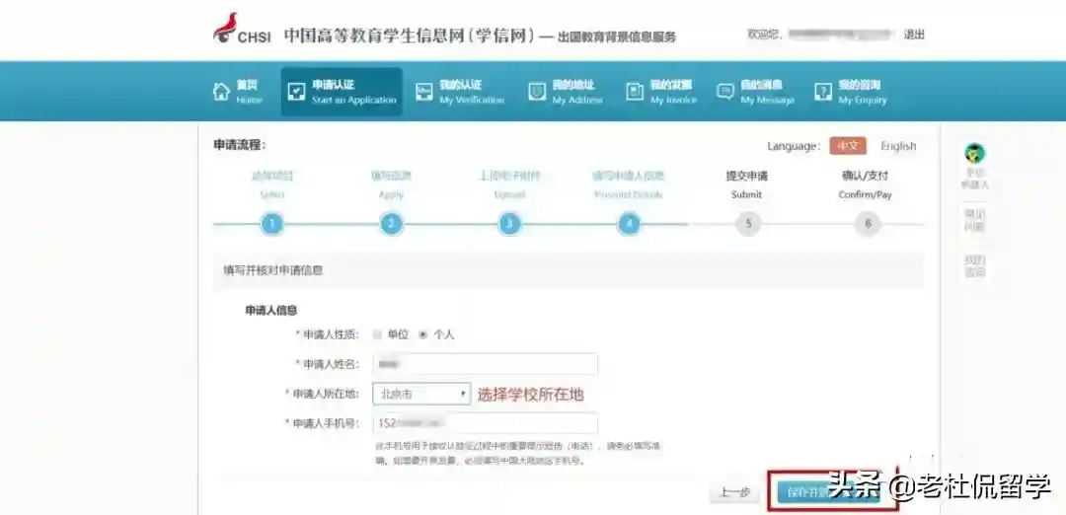Jump to step 3 Upload circle
The height and width of the screenshot is (515, 1066).
pos(509,224)
